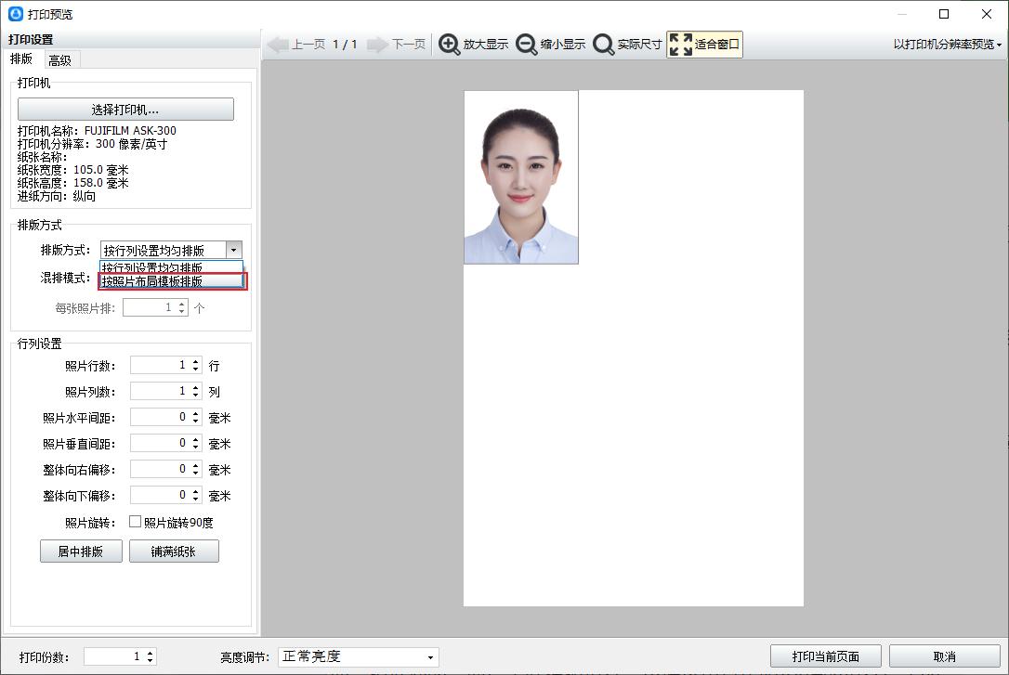Click the 选择打印机 button

tap(125, 110)
